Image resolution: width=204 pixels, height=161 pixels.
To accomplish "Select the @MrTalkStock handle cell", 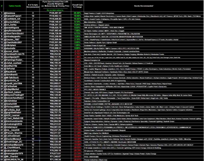I will coord(15,78).
